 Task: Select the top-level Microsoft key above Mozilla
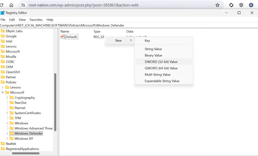point(13,51)
